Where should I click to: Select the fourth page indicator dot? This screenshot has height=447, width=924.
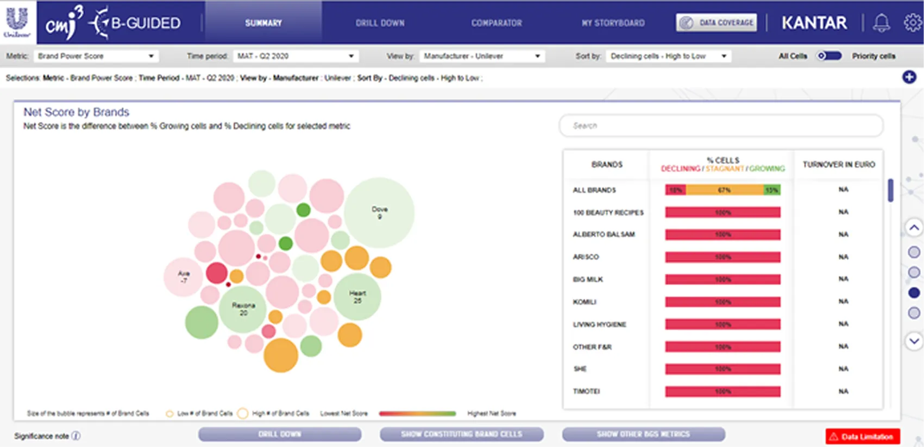(914, 313)
